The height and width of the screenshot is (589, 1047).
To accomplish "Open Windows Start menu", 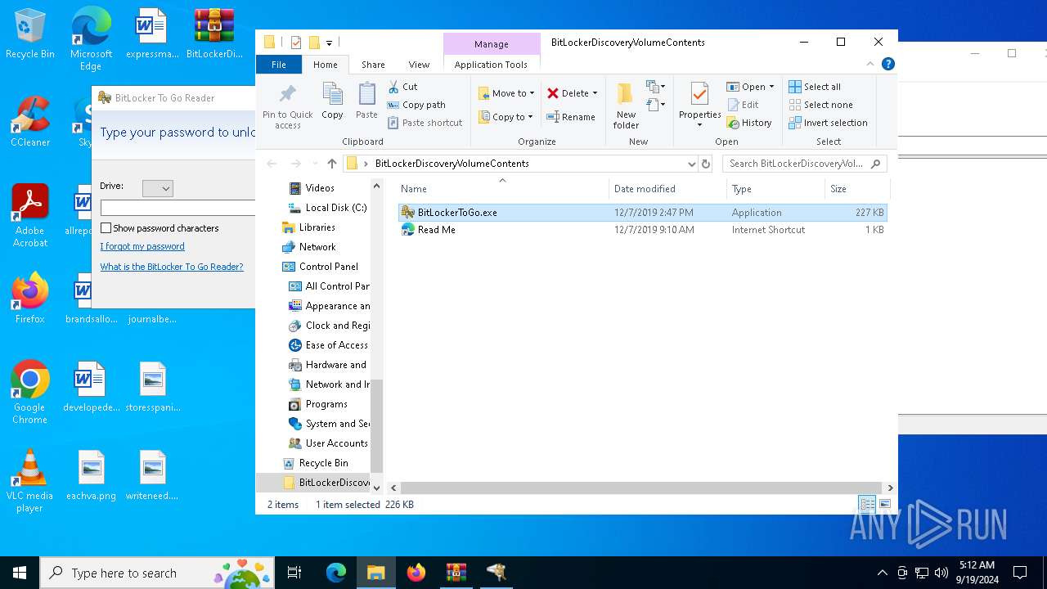I will pyautogui.click(x=20, y=573).
